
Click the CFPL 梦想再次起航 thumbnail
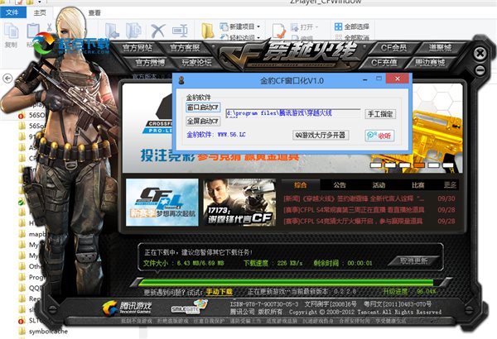coord(162,203)
